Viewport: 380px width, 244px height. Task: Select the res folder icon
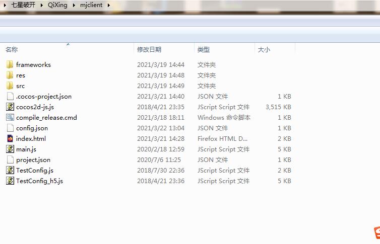point(10,75)
